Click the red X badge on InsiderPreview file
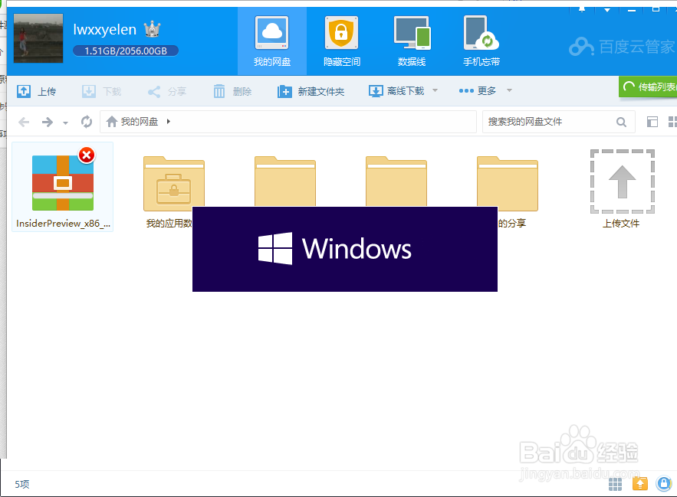This screenshot has height=497, width=677. pos(87,155)
